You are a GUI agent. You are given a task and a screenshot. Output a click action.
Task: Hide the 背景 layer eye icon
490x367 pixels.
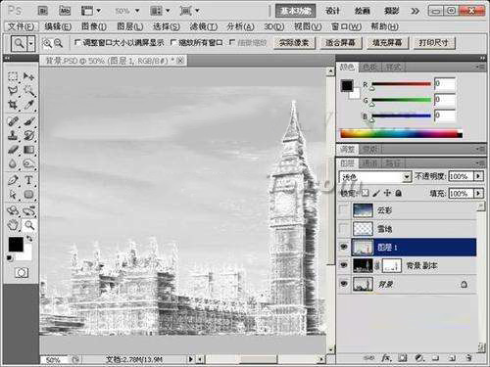pyautogui.click(x=344, y=284)
